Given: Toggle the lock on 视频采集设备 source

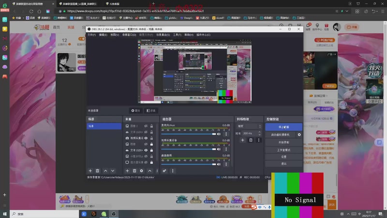Looking at the screenshot, I should [x=151, y=138].
